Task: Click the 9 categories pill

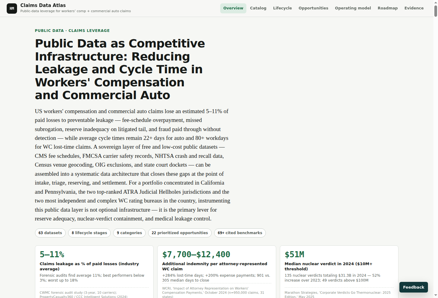Action: click(x=129, y=233)
